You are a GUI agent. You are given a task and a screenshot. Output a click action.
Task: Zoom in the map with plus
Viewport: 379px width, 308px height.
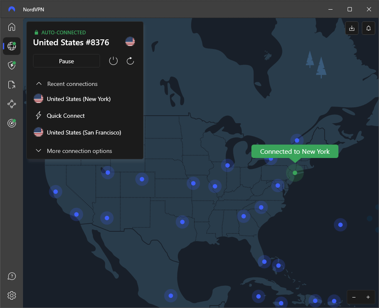[368, 297]
